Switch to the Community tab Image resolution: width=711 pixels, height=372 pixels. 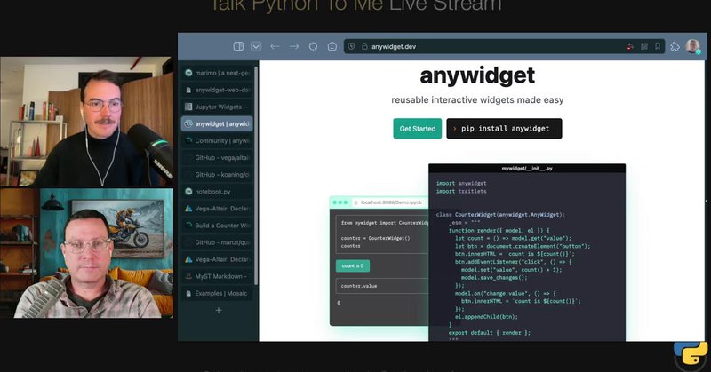[x=217, y=141]
